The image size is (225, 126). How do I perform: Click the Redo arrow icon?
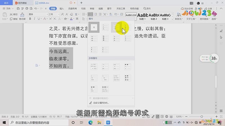(x=41, y=9)
